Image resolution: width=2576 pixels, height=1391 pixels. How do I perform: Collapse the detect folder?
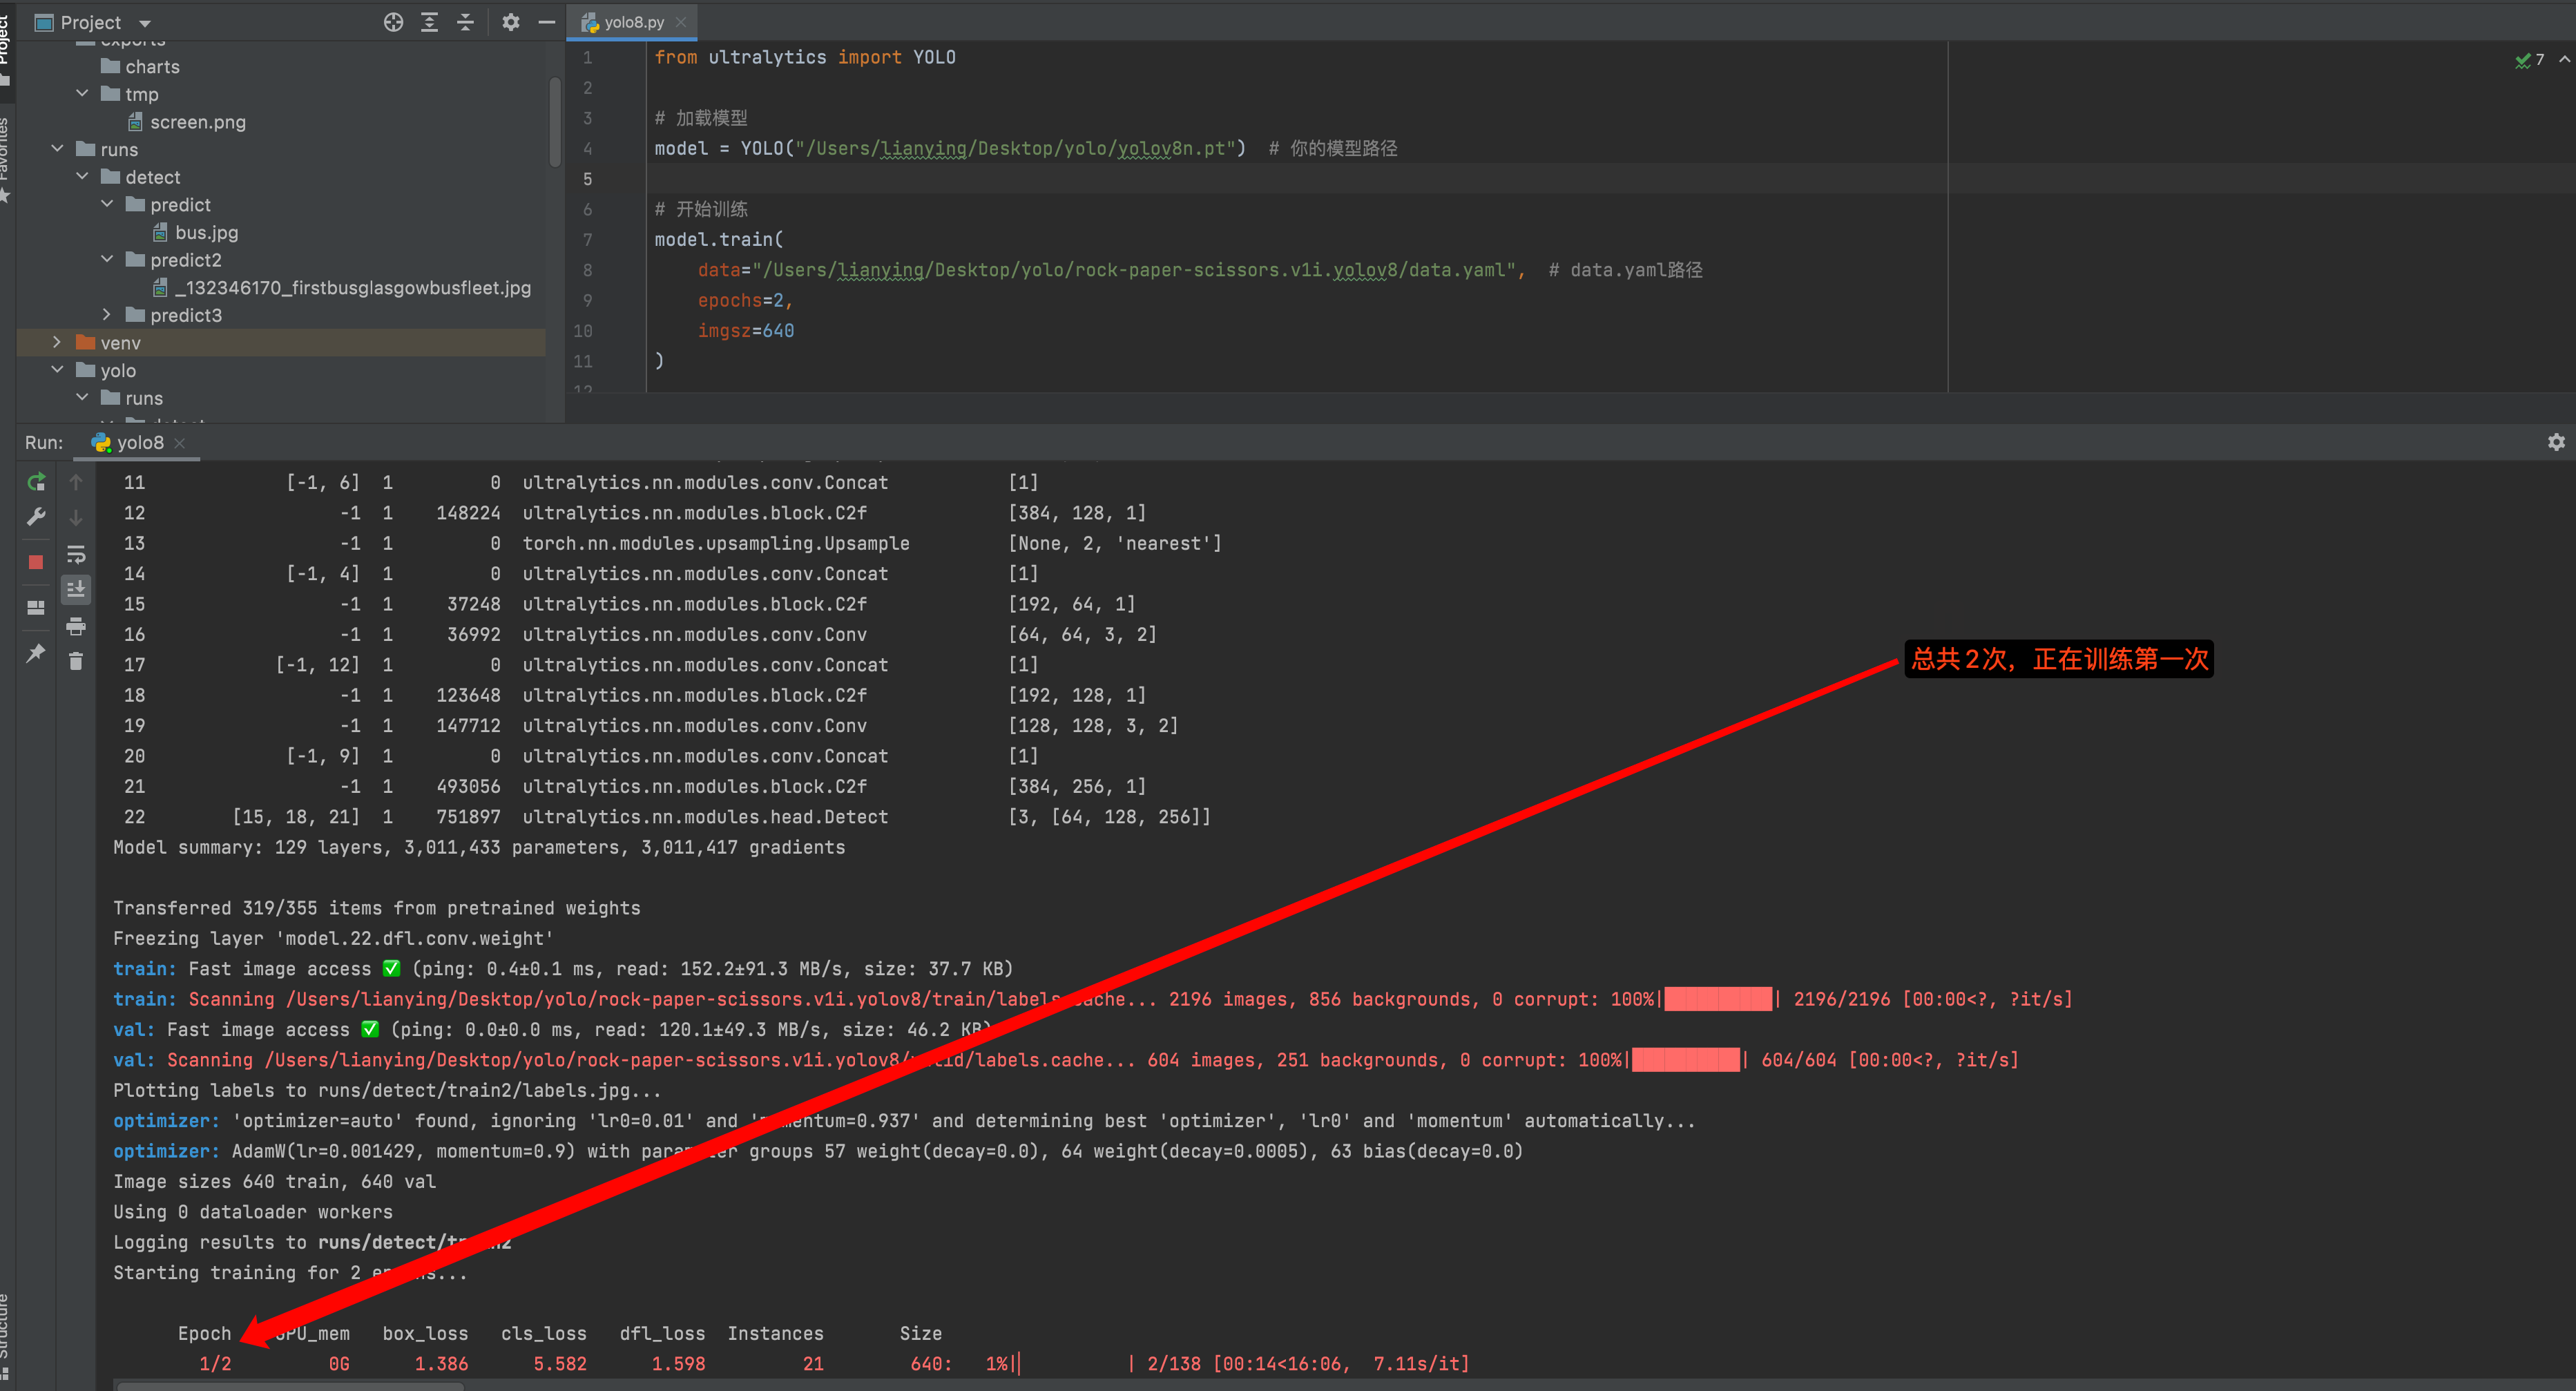pos(82,177)
